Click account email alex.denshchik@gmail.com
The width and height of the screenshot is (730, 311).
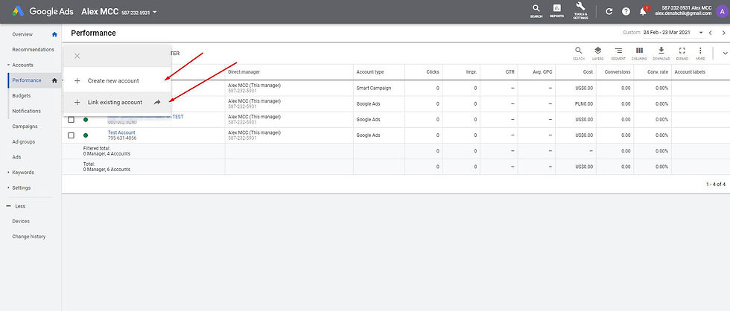(x=684, y=13)
